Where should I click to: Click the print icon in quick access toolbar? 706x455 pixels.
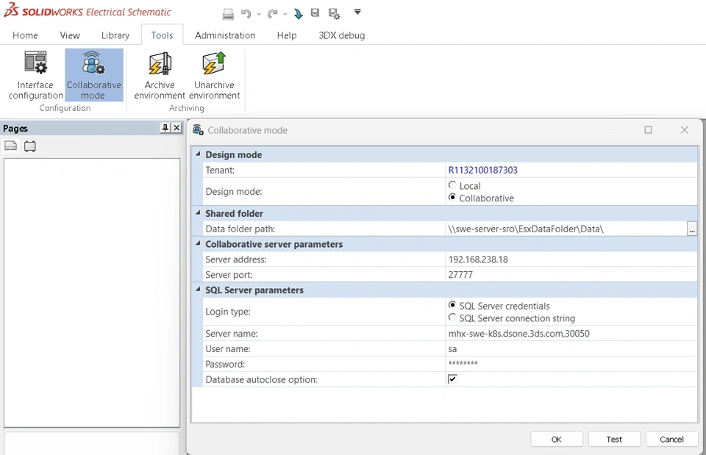(x=228, y=15)
